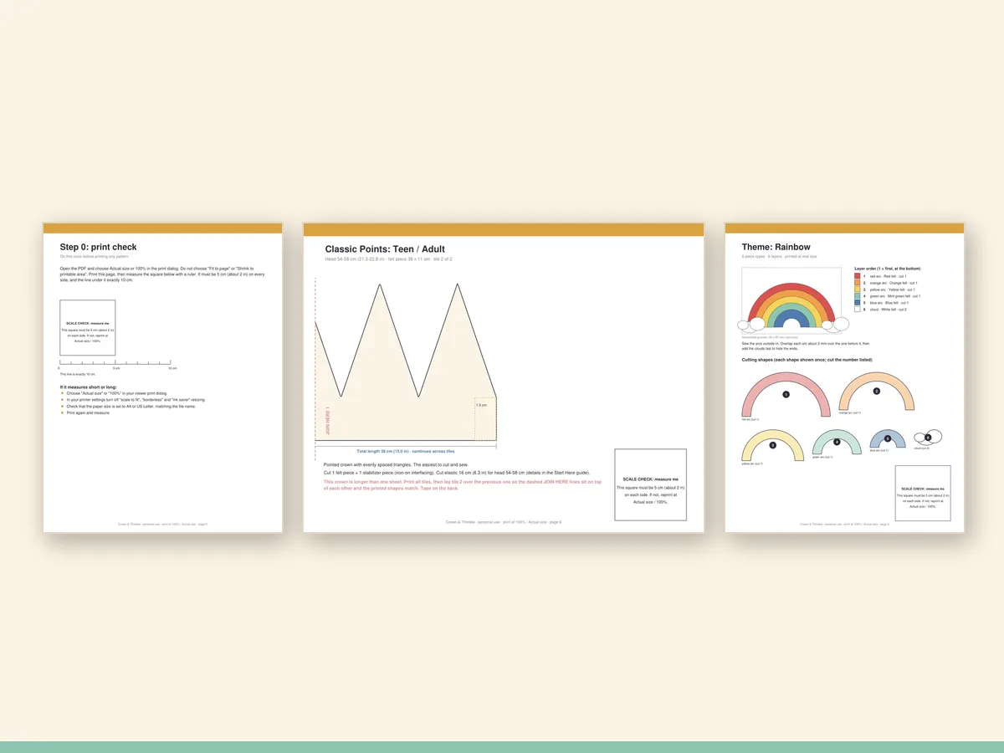Click the orange arc cutting shape numbered 2
Viewport: 1004px width, 753px height.
[x=876, y=392]
